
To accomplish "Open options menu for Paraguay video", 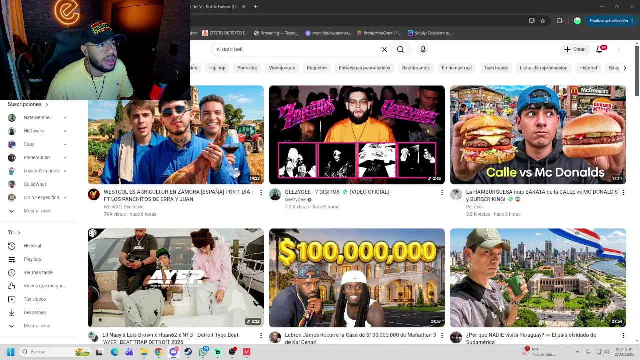I will pos(623,335).
